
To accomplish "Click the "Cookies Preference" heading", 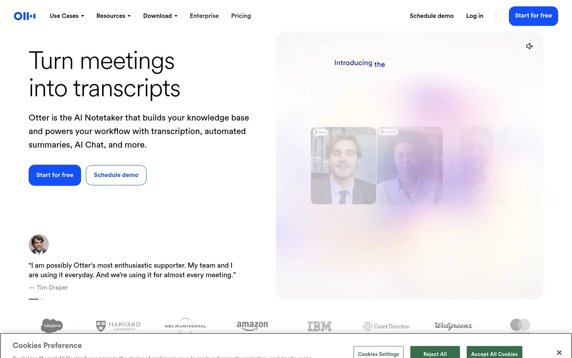I will click(47, 345).
